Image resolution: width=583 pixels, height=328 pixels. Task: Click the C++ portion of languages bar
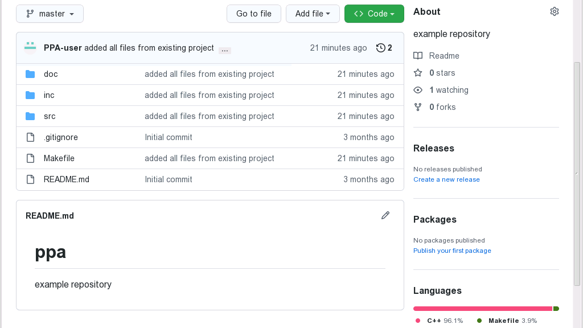coord(483,309)
